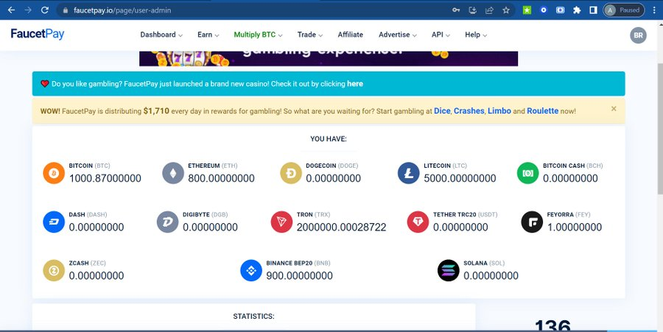Open the Affiliate page

pyautogui.click(x=350, y=35)
